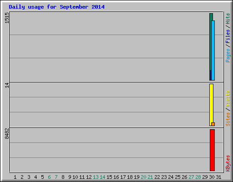
Task: Click the 'Daily usage for September 2014' title
Action: (56, 7)
